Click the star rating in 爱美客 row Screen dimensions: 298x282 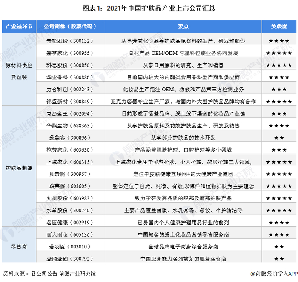click(279, 138)
